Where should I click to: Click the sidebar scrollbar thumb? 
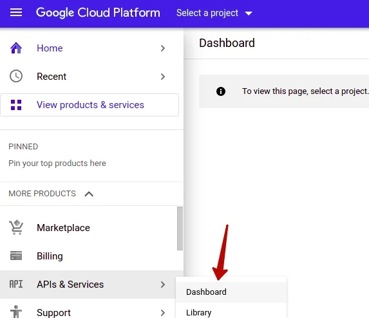tap(180, 229)
